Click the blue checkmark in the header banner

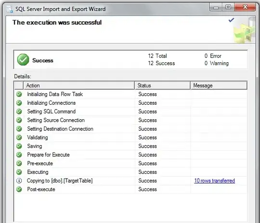click(x=231, y=20)
